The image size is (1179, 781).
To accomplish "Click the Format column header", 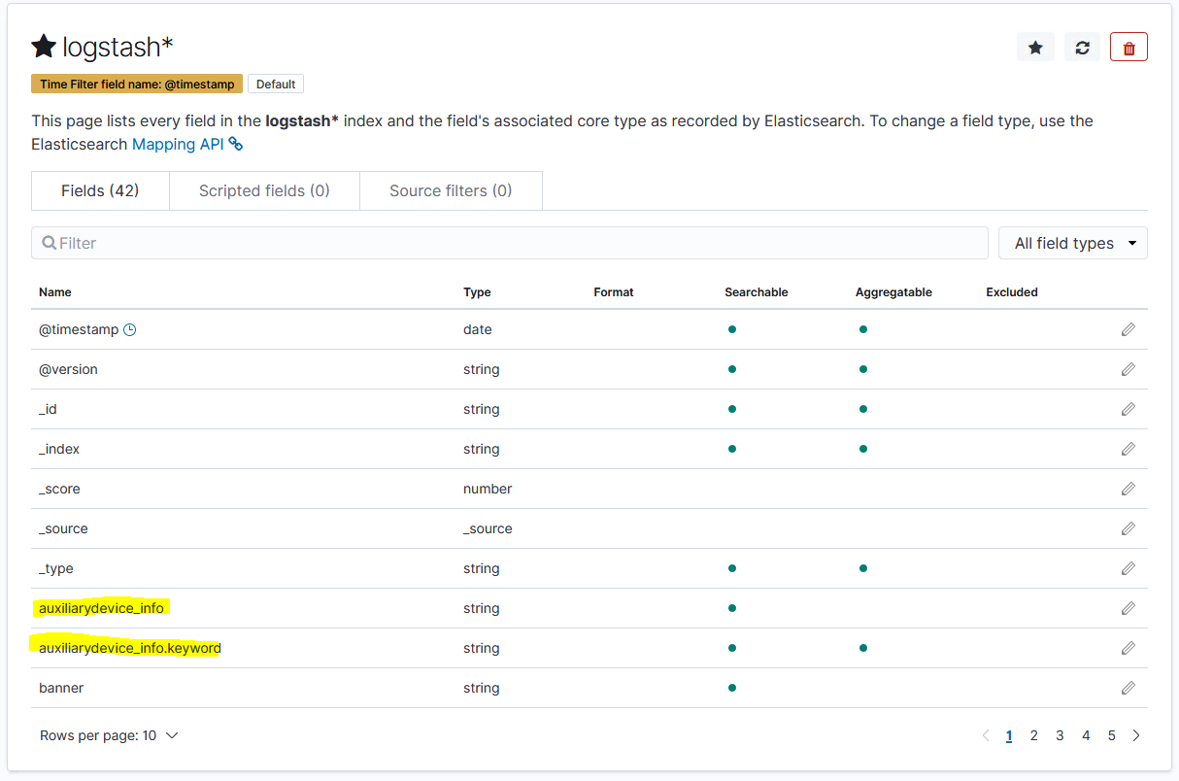I will pyautogui.click(x=614, y=291).
